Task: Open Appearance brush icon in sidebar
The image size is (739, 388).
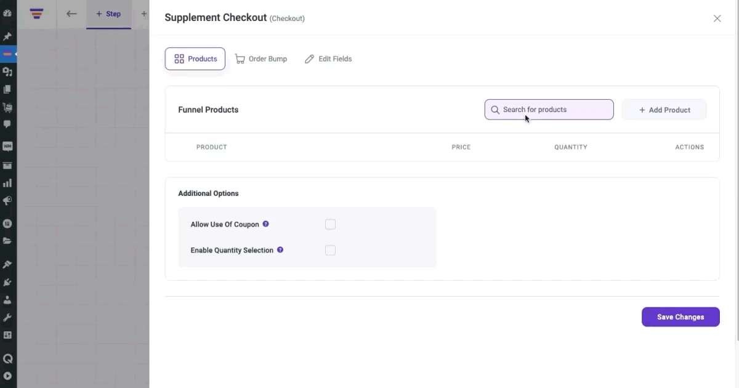Action: [7, 264]
